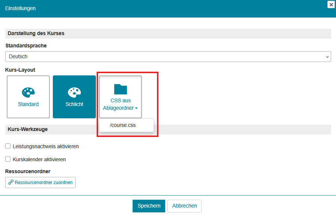Click the chain-link icon beside Ressourcenordner zuordnen
The image size is (336, 215).
(11, 183)
